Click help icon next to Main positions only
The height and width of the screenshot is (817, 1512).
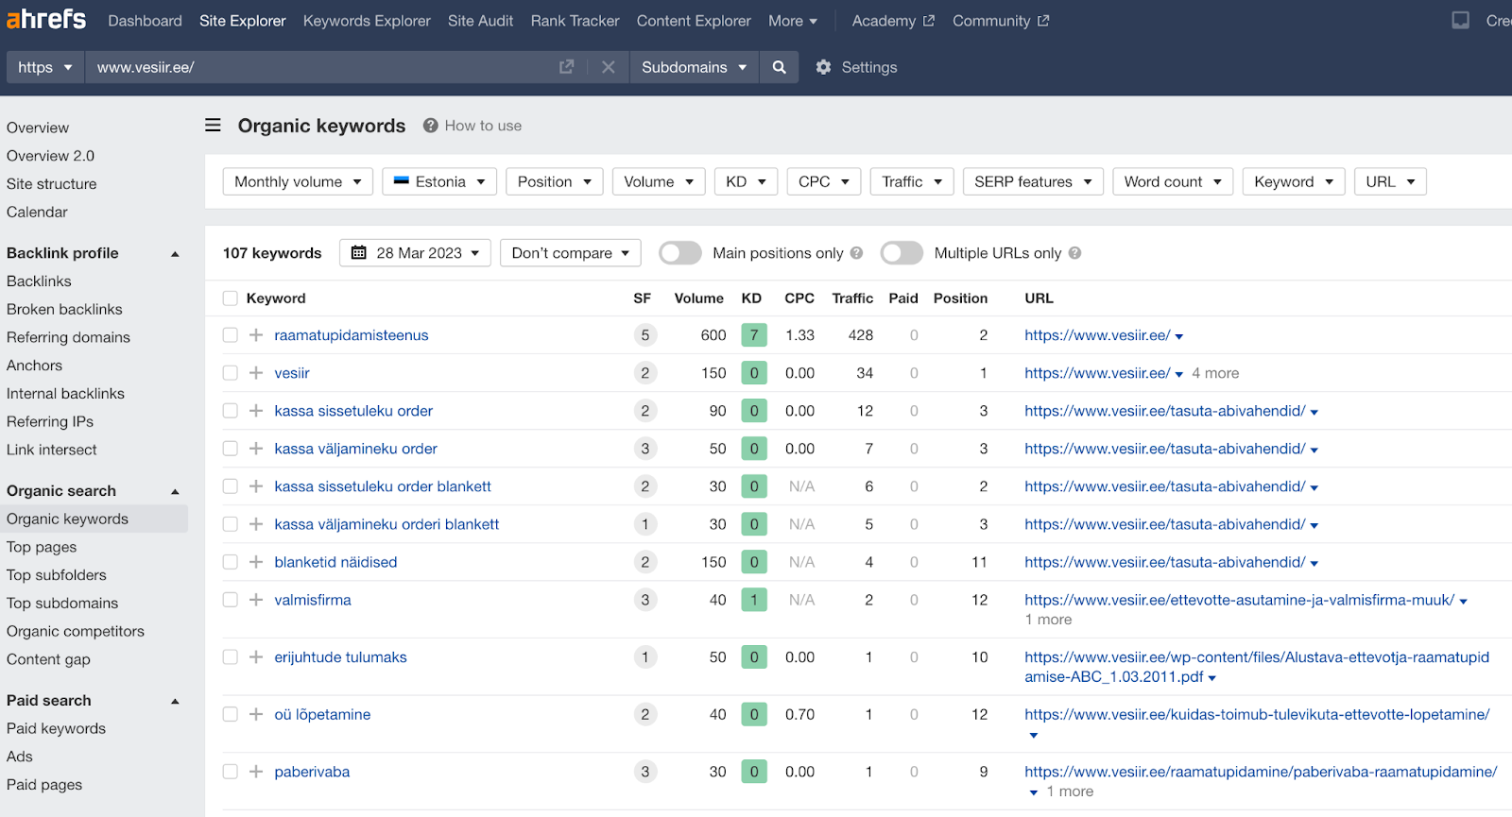(856, 253)
